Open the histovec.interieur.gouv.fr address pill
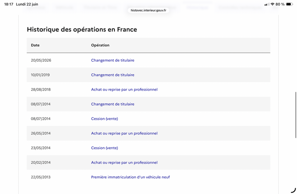297x194 pixels. click(x=148, y=10)
